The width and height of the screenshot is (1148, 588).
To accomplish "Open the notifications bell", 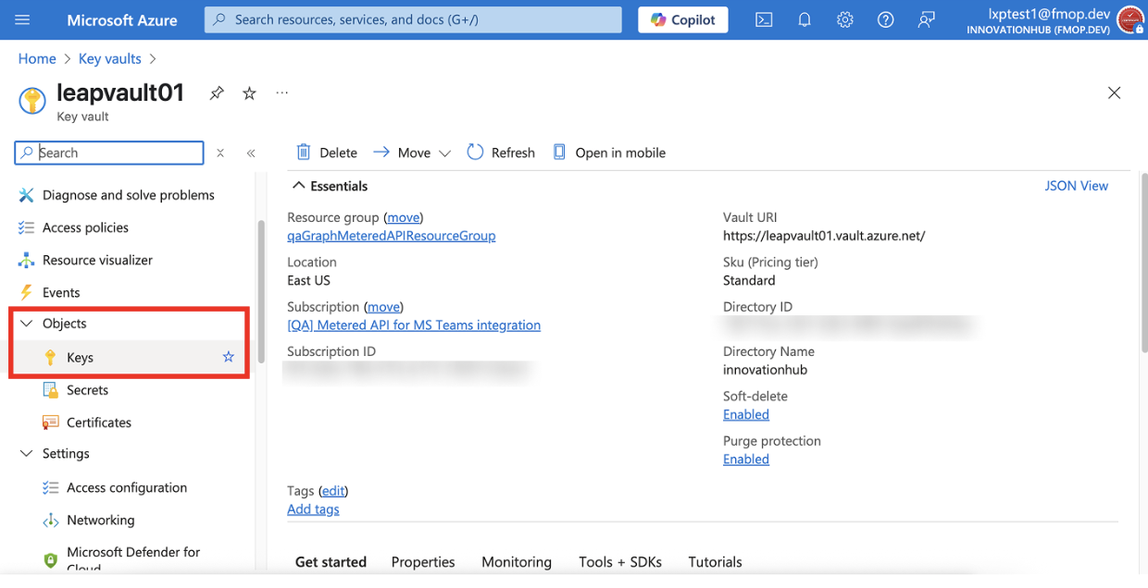I will (x=805, y=19).
